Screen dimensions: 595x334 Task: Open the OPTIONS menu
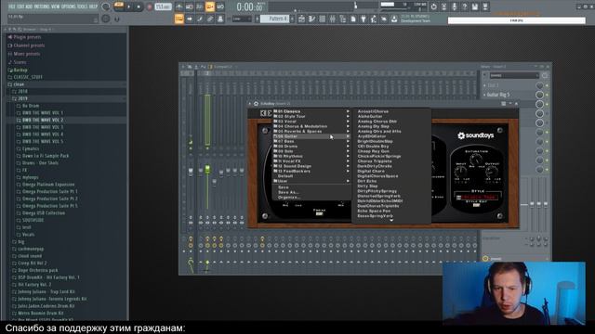click(69, 6)
